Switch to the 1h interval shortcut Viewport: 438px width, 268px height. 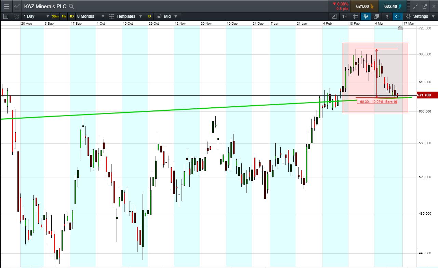64,16
